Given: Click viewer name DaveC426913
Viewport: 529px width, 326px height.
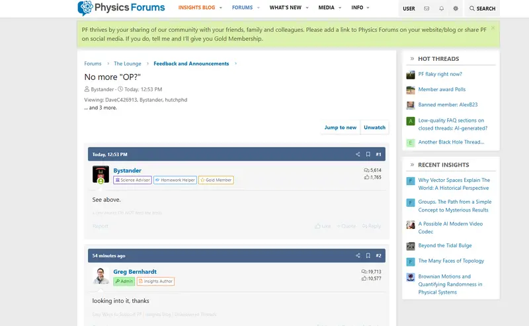Looking at the screenshot, I should (121, 100).
